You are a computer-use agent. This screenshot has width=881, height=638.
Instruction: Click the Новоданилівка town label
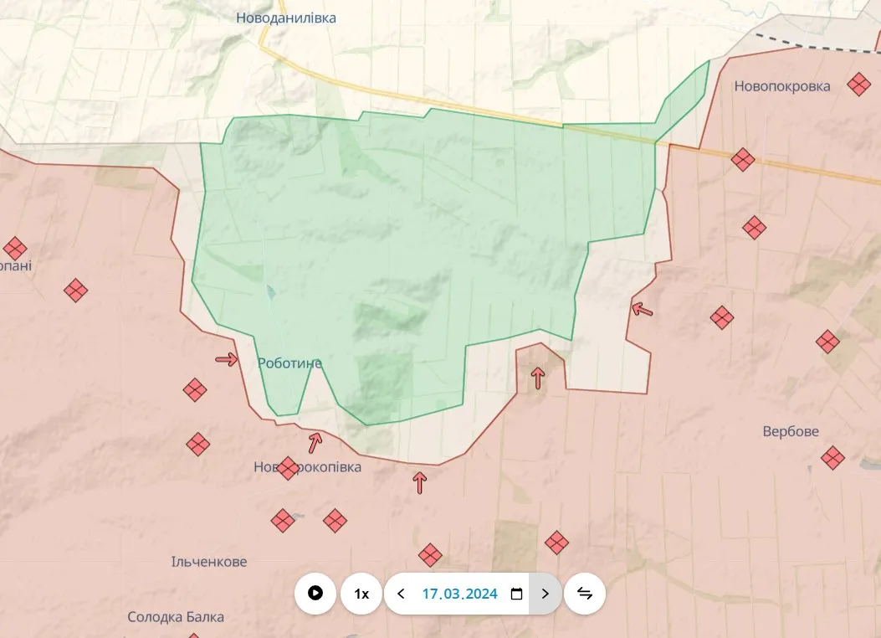[x=286, y=18]
